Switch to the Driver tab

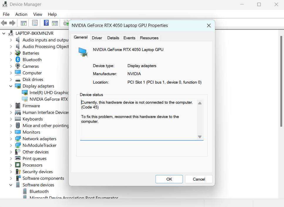tap(97, 38)
